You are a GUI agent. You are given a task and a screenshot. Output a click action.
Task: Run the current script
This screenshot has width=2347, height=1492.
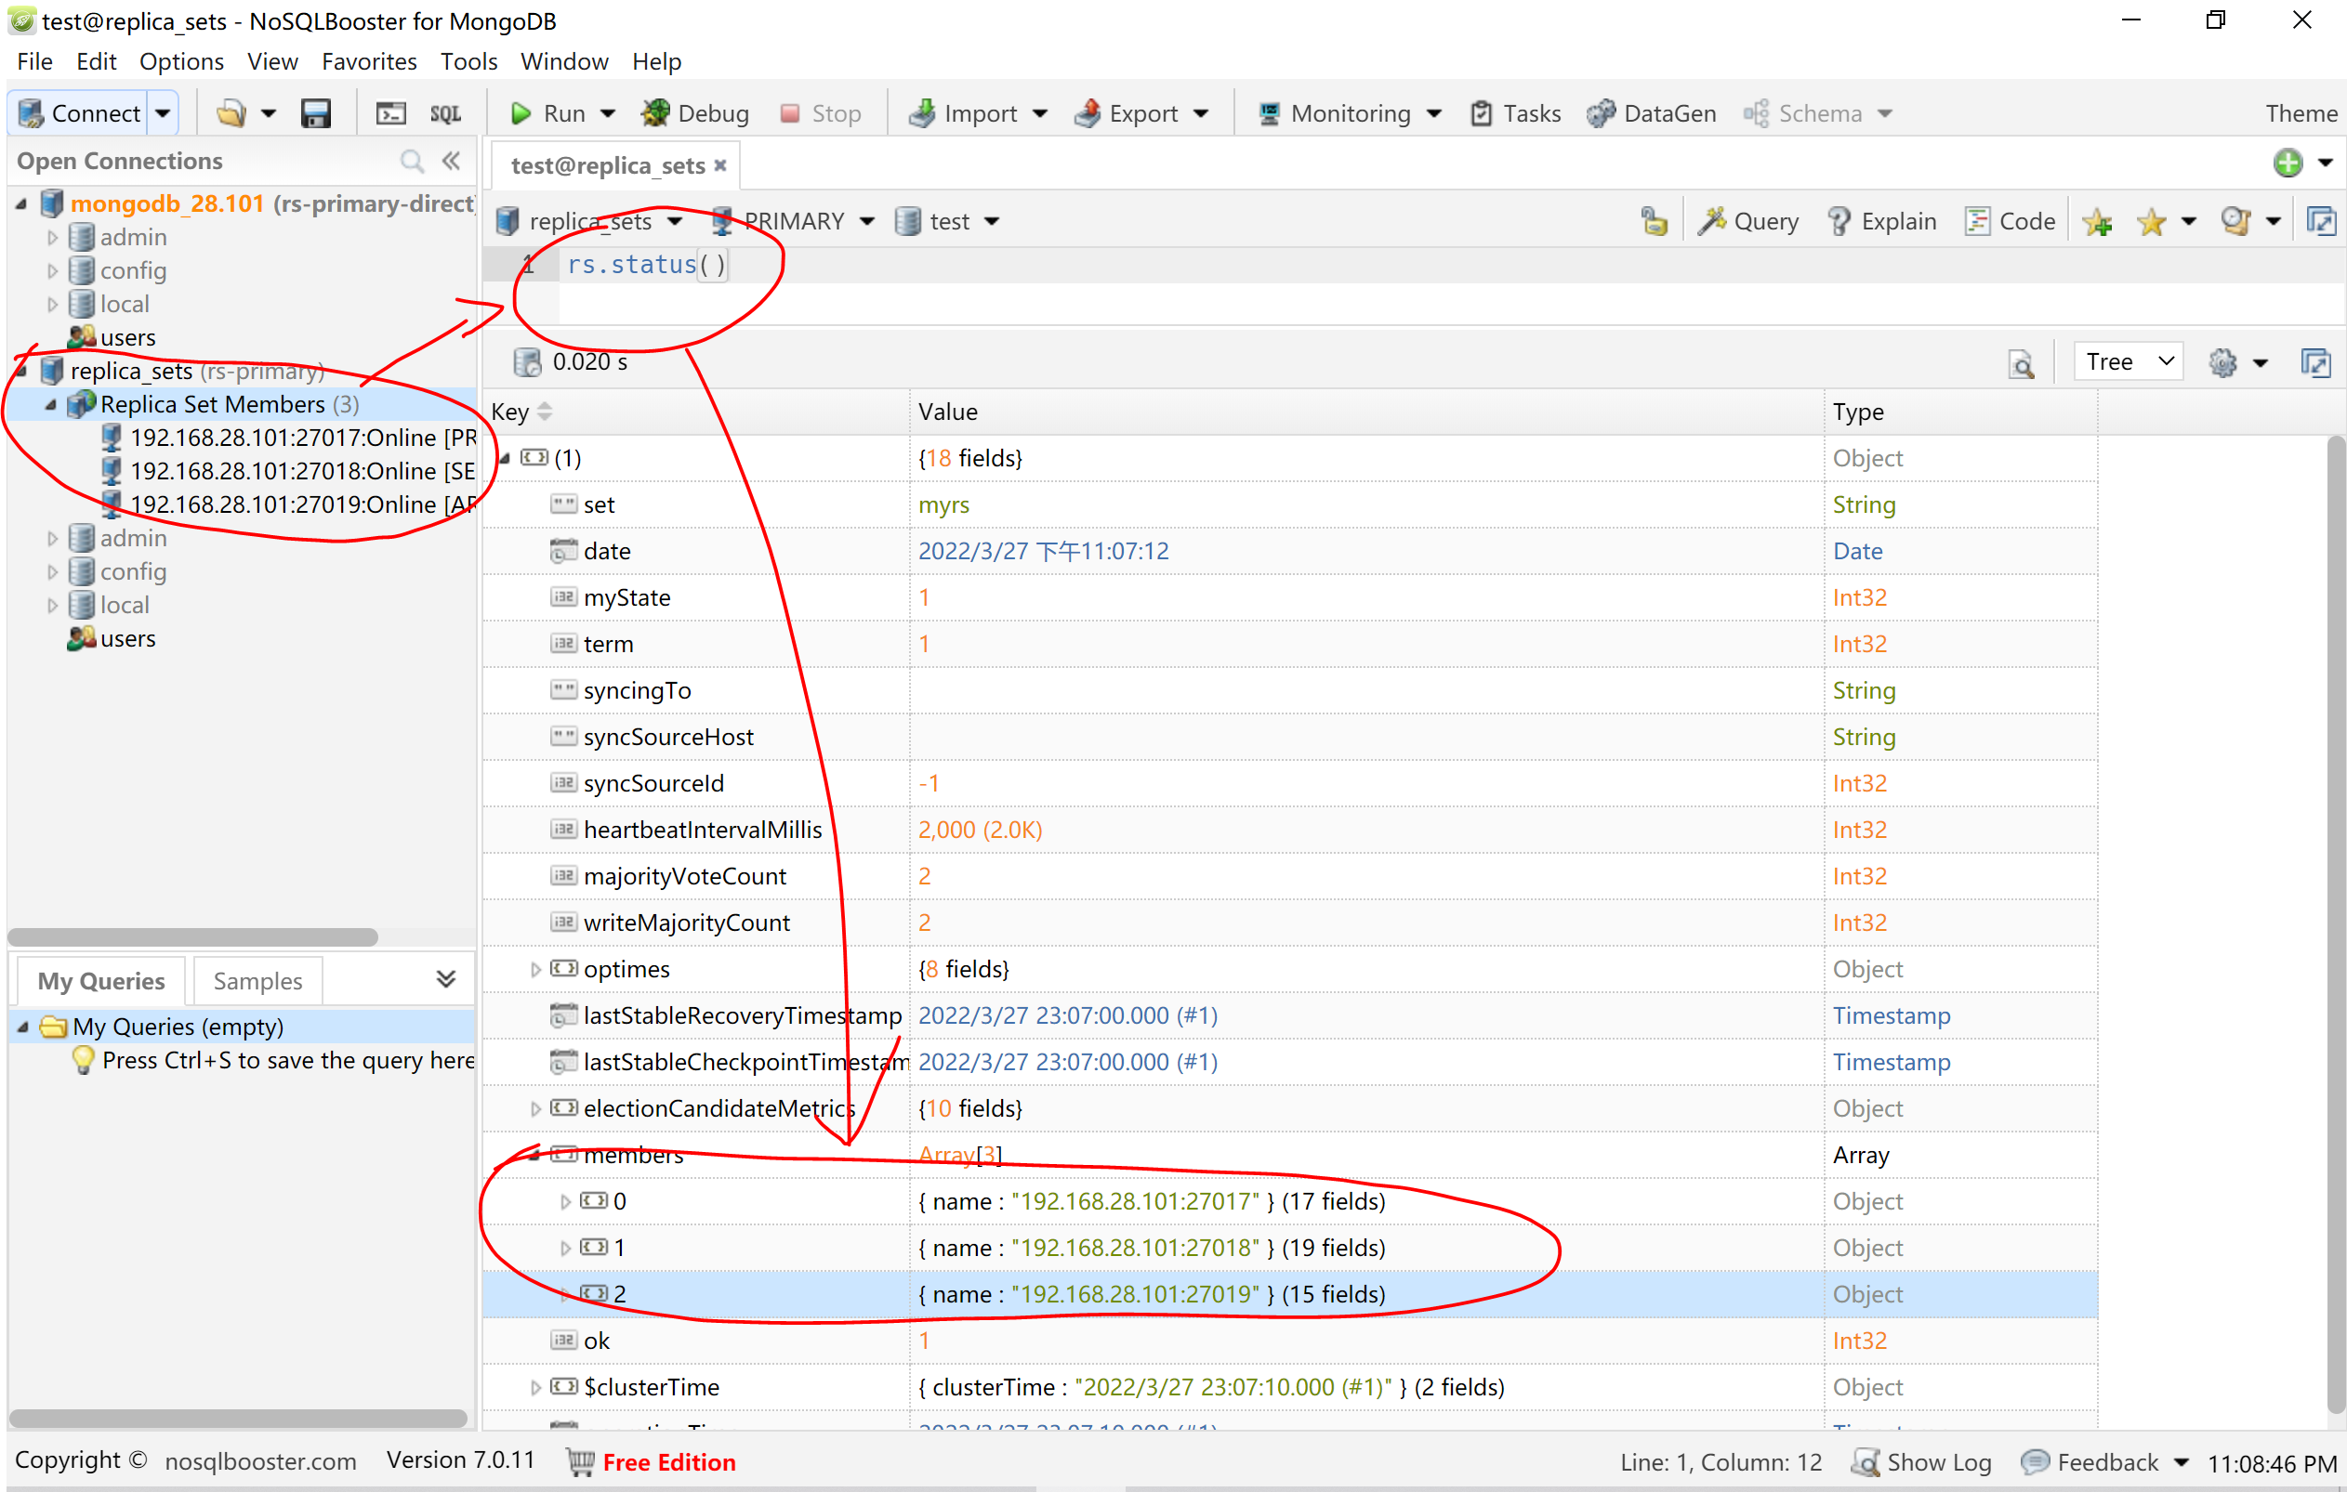click(x=547, y=113)
